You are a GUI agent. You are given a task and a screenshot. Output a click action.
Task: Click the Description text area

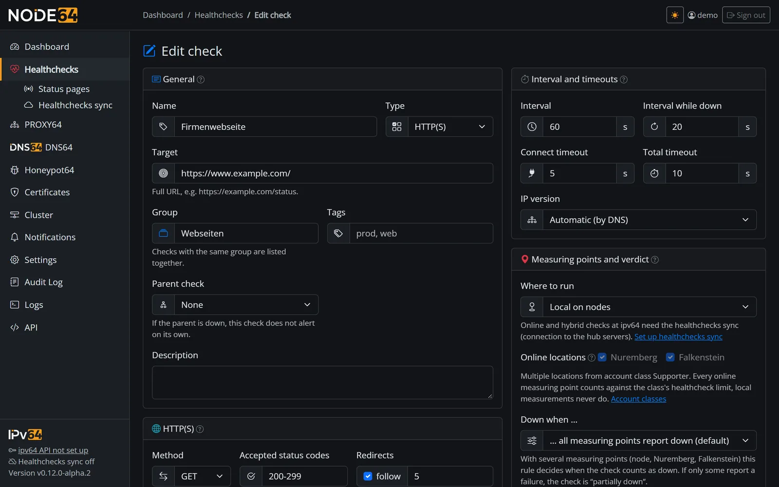pos(322,383)
